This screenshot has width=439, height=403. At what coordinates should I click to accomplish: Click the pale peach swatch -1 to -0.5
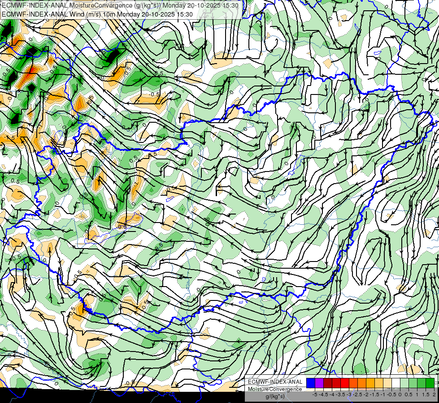pos(387,383)
